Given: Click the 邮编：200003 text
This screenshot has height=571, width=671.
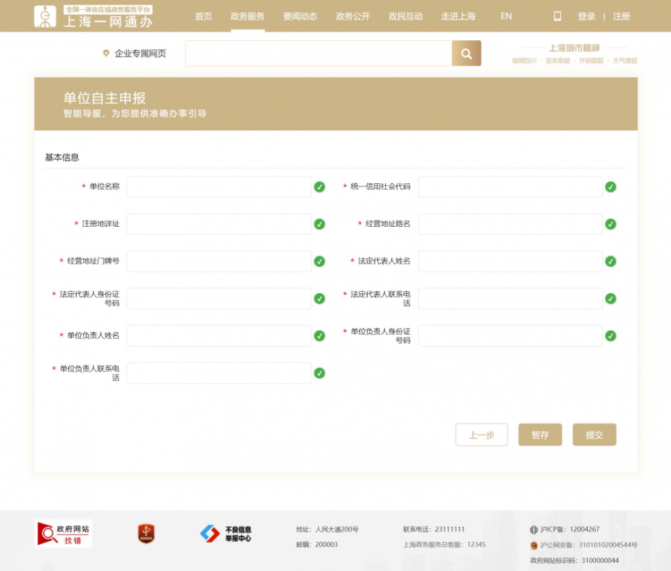Looking at the screenshot, I should tap(317, 545).
